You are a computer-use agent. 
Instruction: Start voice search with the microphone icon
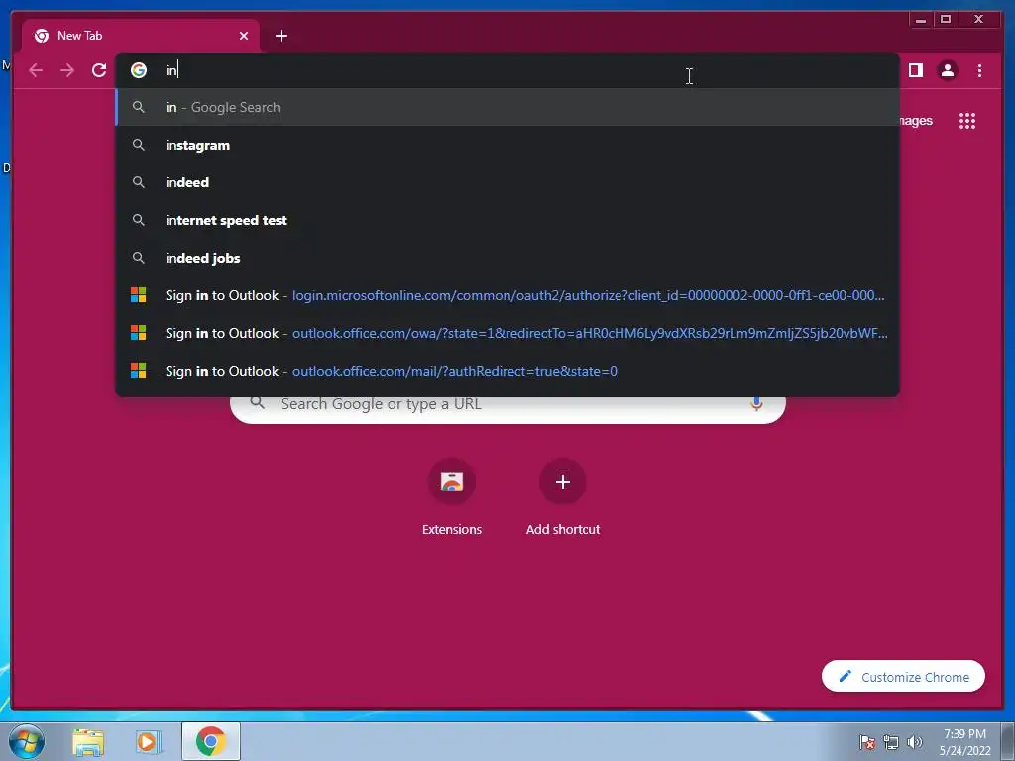click(x=756, y=404)
